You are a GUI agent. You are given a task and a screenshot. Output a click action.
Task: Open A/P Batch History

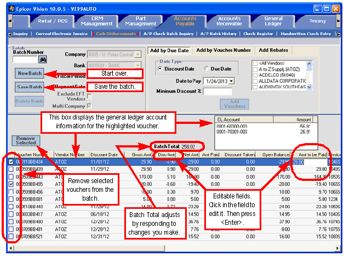point(219,34)
